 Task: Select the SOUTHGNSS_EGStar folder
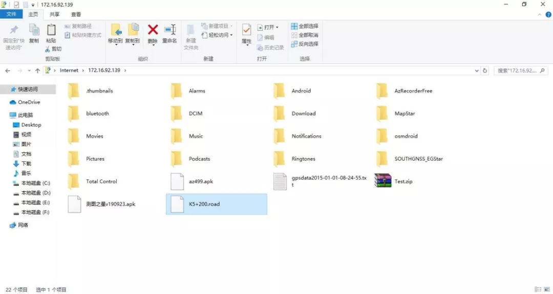click(422, 159)
